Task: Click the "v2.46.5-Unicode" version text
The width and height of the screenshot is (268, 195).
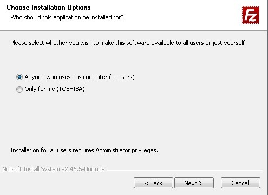Action: [x=83, y=169]
